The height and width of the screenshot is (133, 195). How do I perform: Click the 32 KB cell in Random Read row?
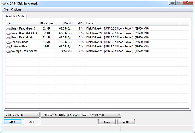(46, 42)
